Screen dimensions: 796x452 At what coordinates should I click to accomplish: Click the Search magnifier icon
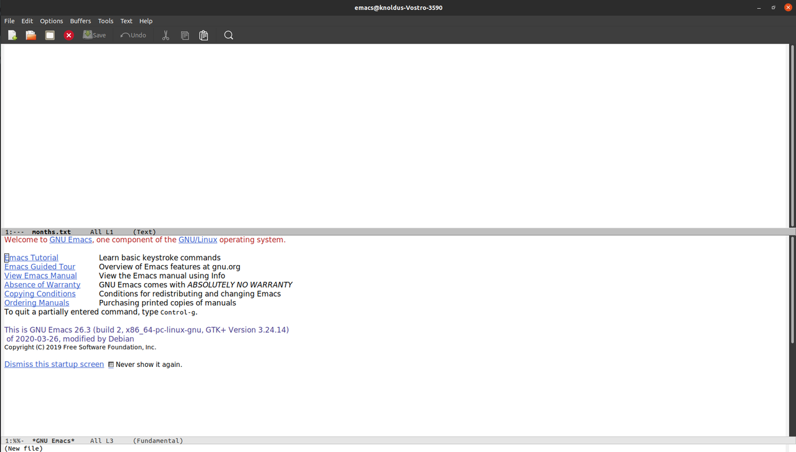click(x=229, y=35)
